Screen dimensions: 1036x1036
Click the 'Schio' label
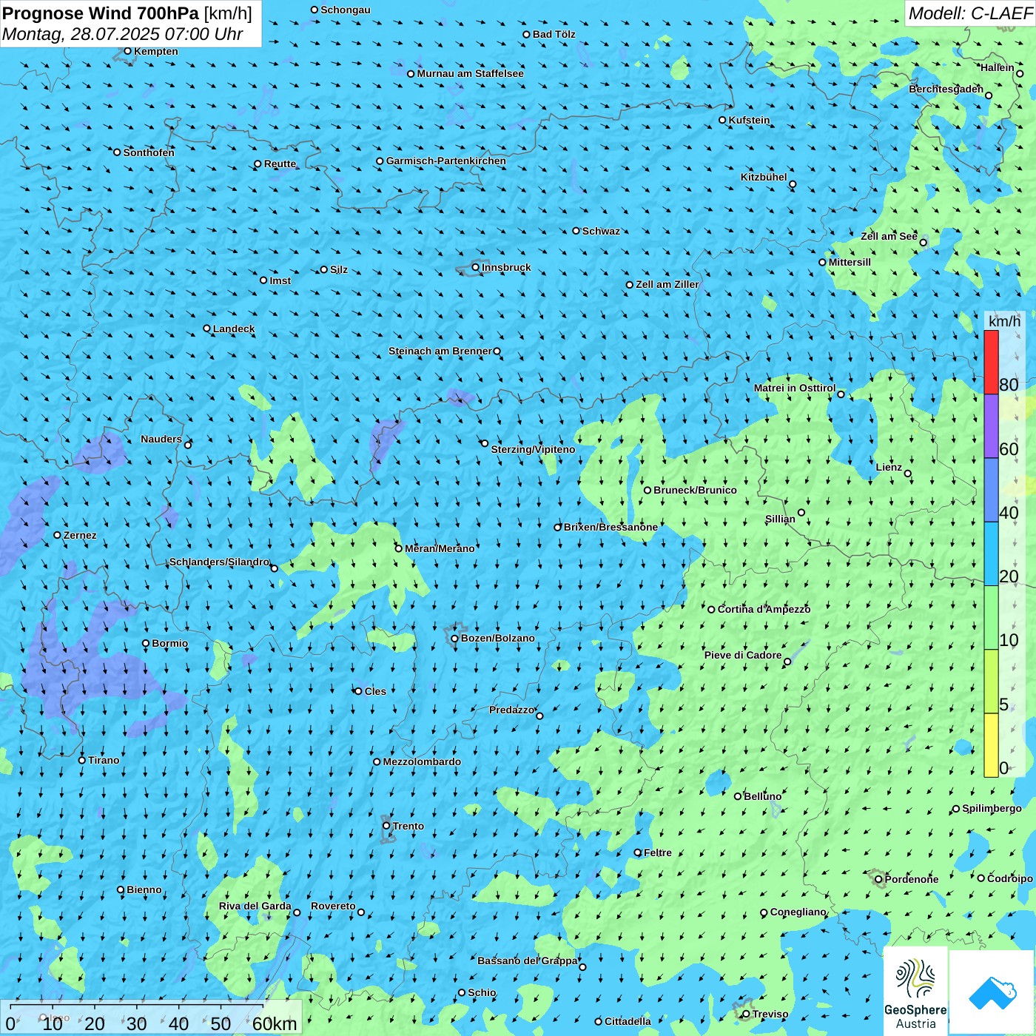point(482,992)
